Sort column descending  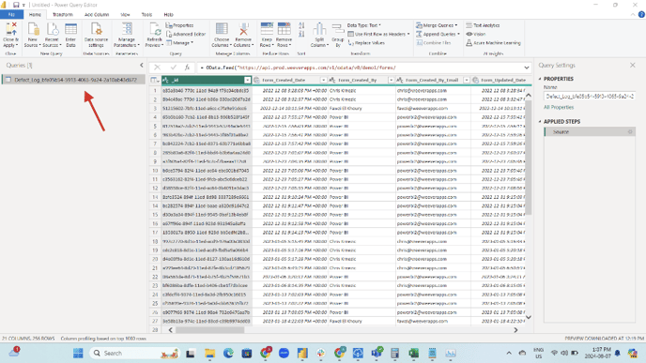pos(301,34)
